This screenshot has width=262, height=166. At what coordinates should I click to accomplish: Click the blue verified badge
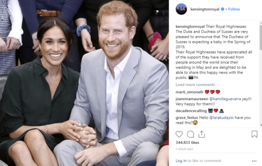pos(223,9)
